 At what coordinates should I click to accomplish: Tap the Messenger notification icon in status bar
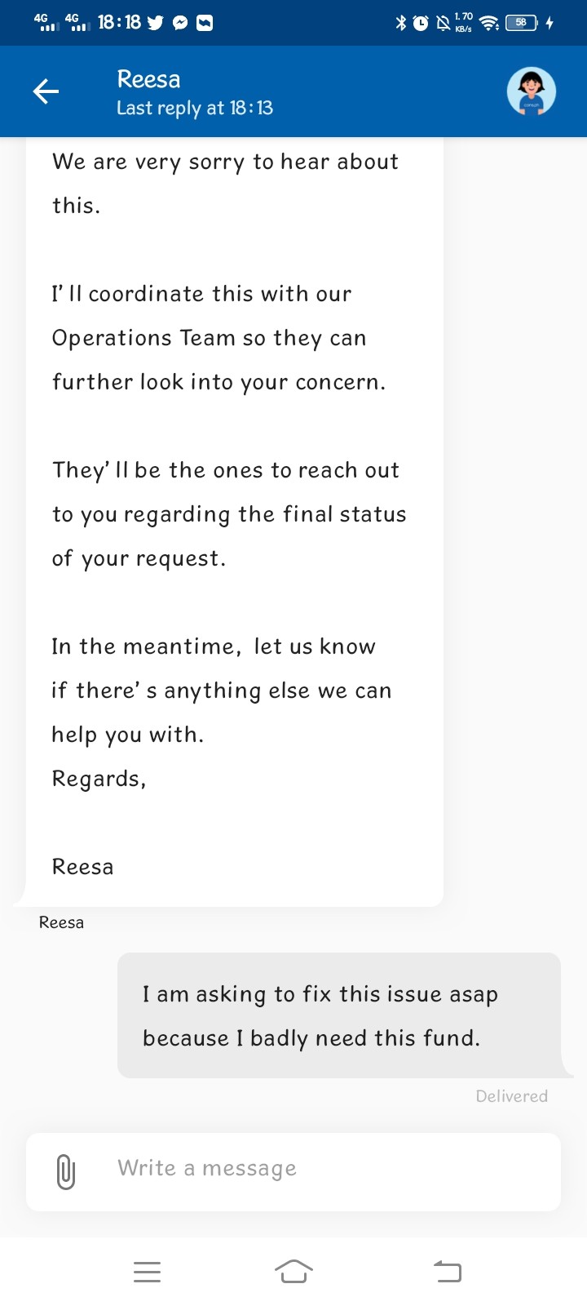180,23
